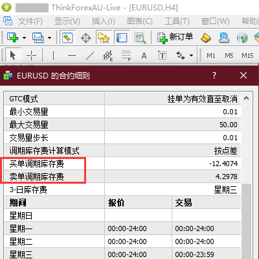Select the Fibonacci retracement tool
Screen dimensions: 259x259
126,56
